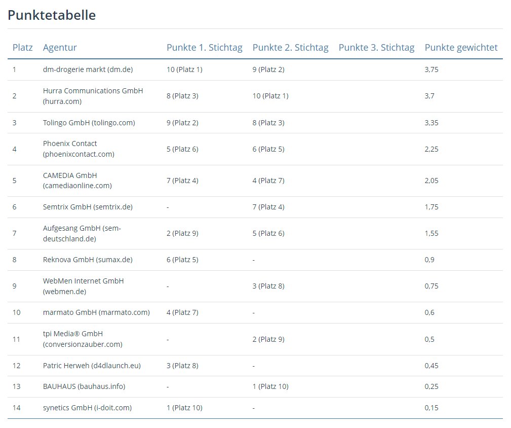Select 'CAMEDIA GmbH' agency cell

(77, 181)
